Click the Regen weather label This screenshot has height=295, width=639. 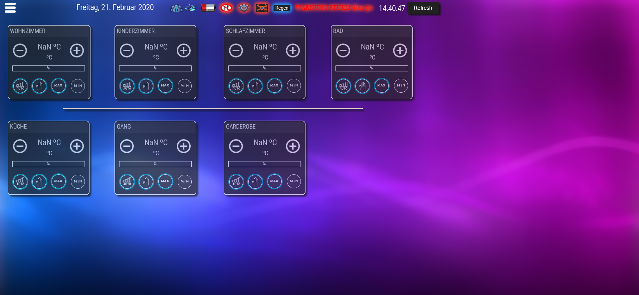point(282,8)
